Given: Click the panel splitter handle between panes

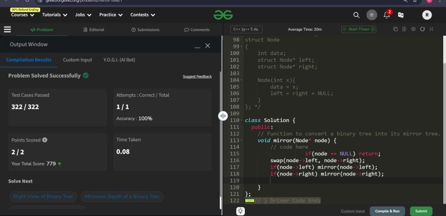Looking at the screenshot, I should click(222, 116).
